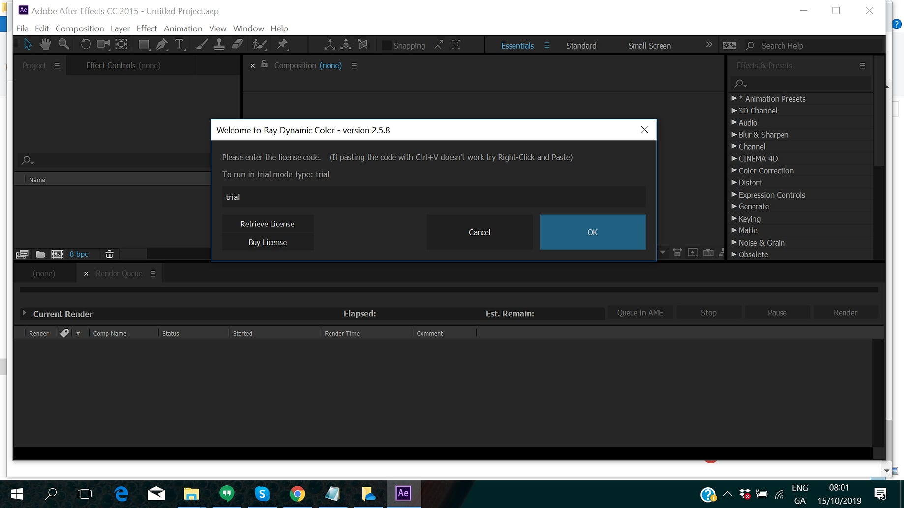Click the 8 bpc color depth label

coord(79,254)
